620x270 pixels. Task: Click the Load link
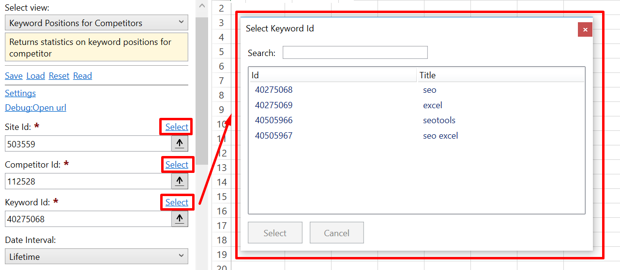[35, 76]
